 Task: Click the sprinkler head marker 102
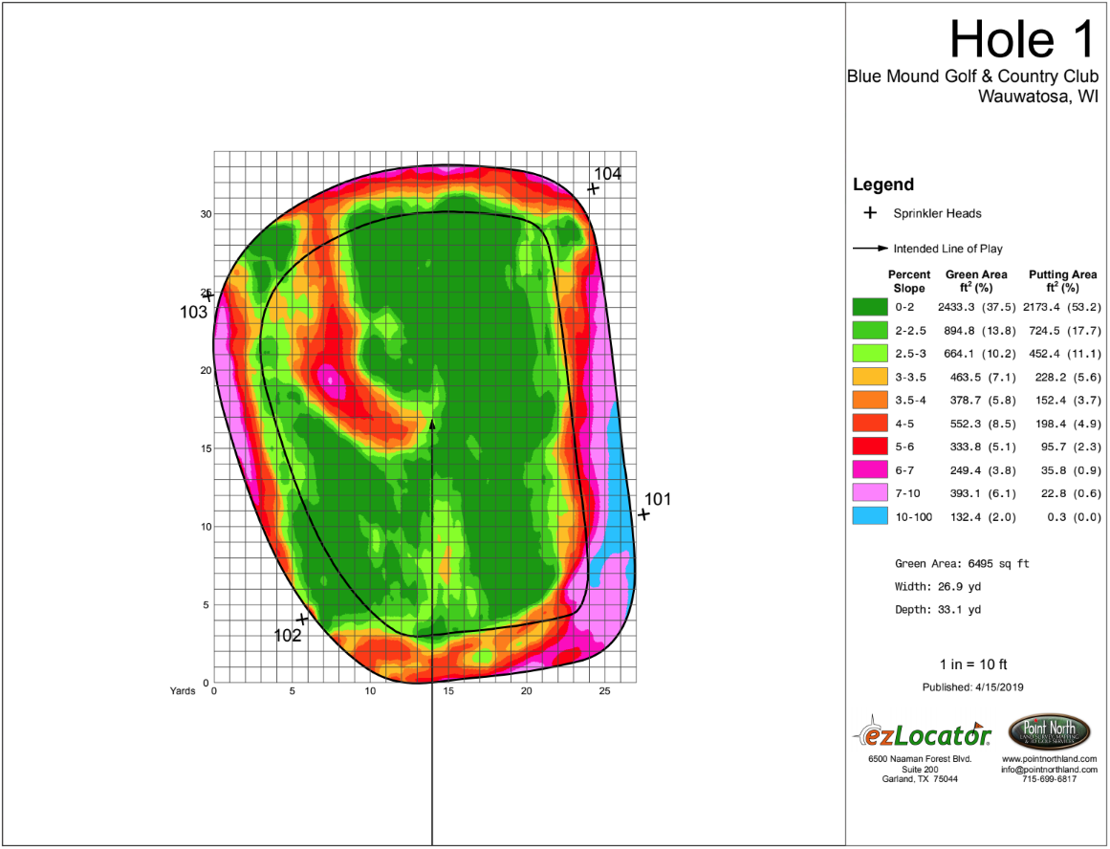(x=302, y=620)
